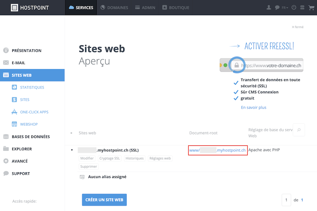Open Statistiques submenu item
This screenshot has height=211, width=317.
pyautogui.click(x=32, y=87)
